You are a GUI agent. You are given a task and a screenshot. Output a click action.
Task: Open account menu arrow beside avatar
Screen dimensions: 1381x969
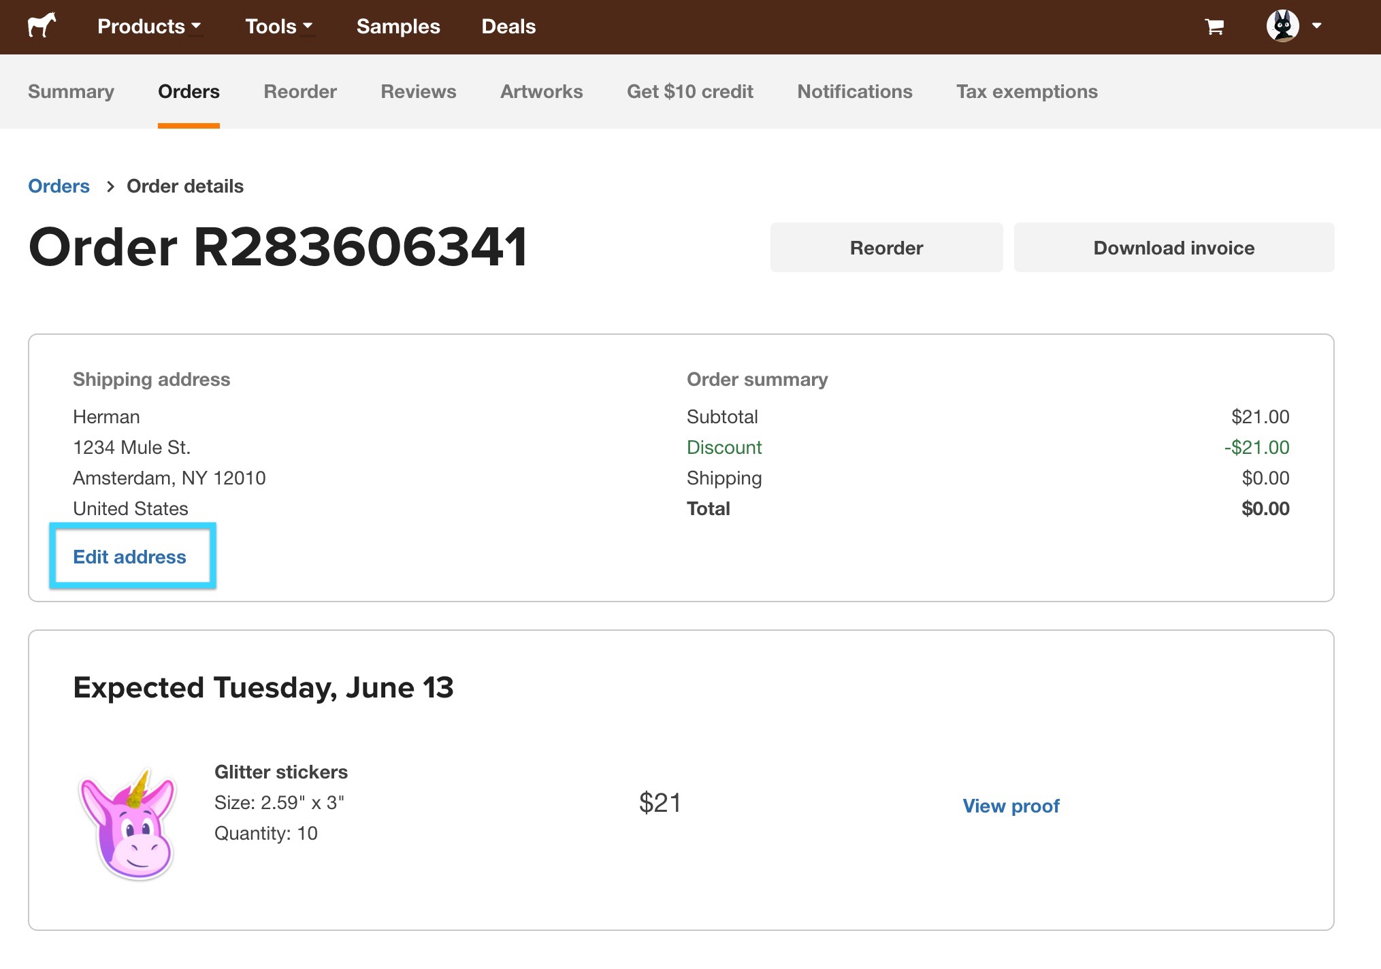click(x=1316, y=26)
